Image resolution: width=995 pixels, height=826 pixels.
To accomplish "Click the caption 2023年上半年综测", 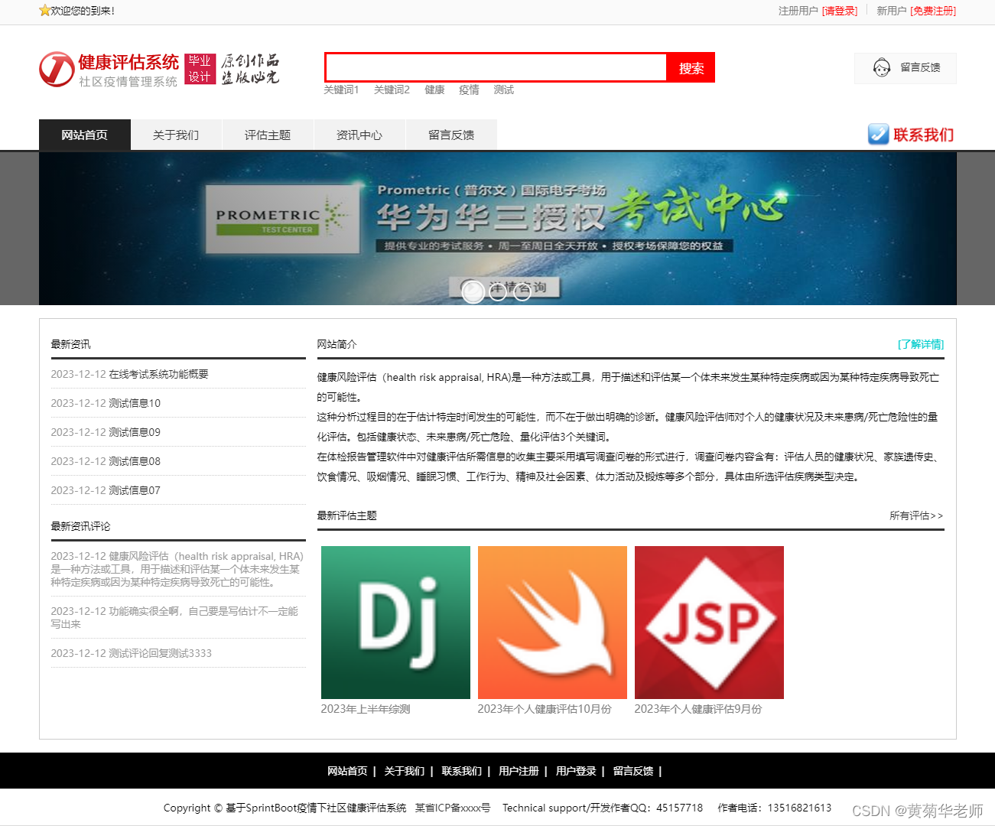I will coord(366,709).
